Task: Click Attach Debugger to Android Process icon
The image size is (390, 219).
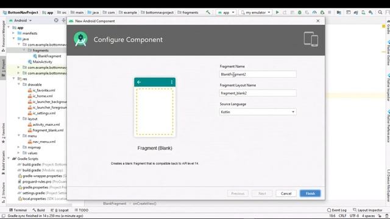Action: 322,12
